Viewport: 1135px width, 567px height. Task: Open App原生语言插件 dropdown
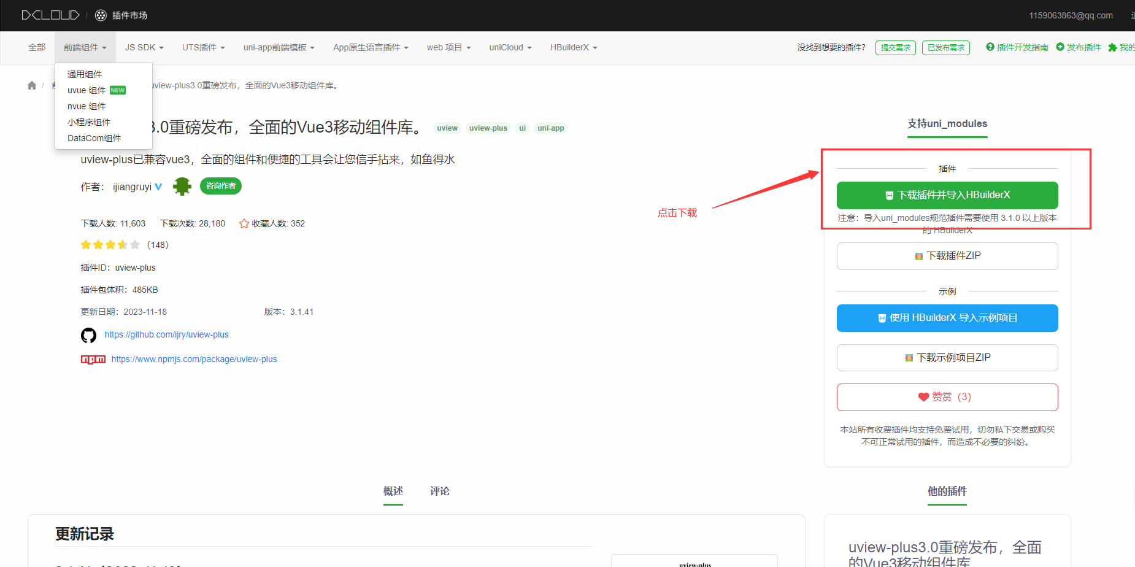(371, 47)
